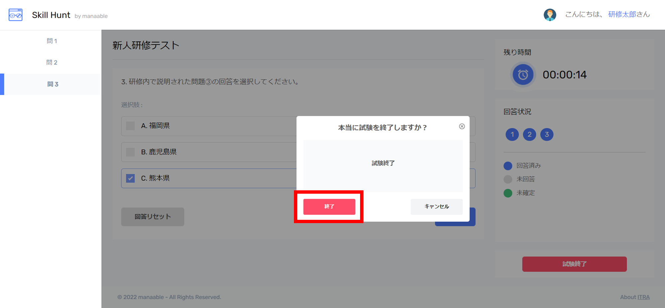Click the remaining time 00:00:14
Viewport: 665px width, 308px height.
pyautogui.click(x=565, y=75)
